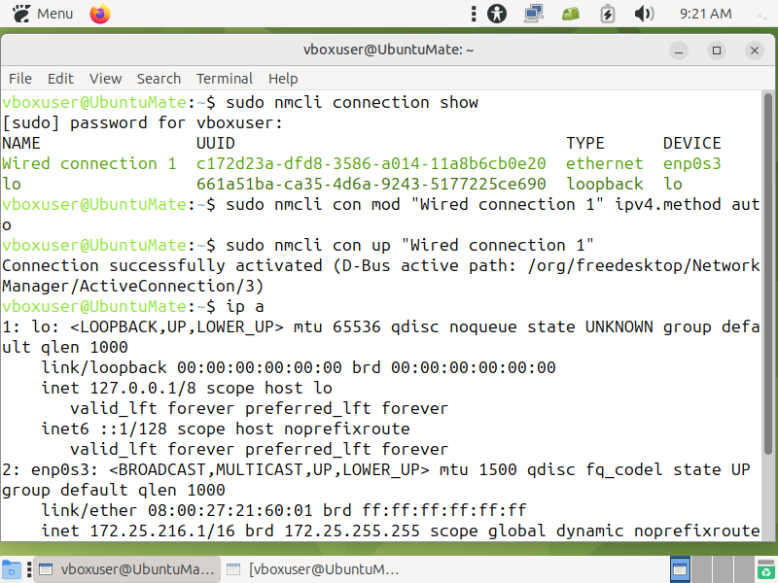Open the trash icon in bottom panel
The image size is (778, 583).
(767, 569)
